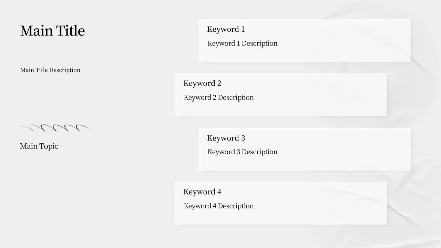Click the Main Title Description text
This screenshot has width=441, height=248.
(50, 70)
